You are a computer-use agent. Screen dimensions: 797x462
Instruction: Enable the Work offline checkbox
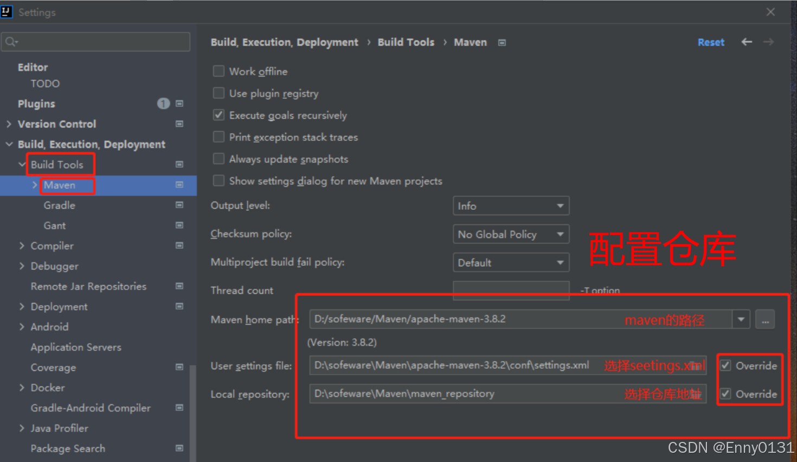[x=218, y=71]
